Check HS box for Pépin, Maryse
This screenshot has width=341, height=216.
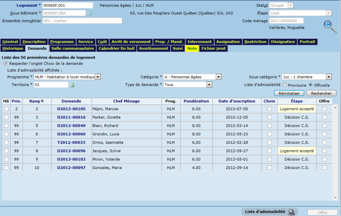coord(6,108)
